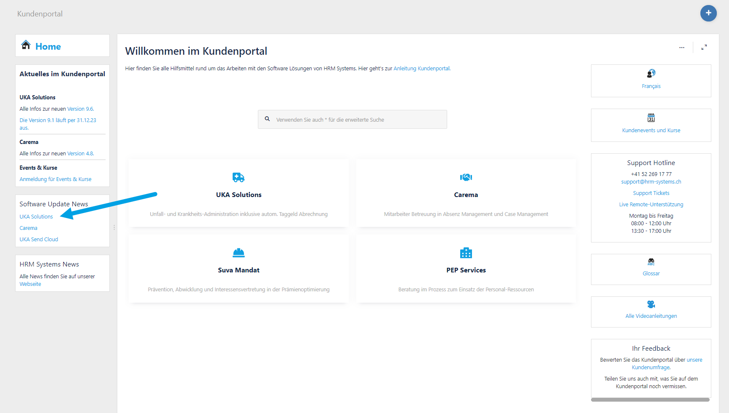
Task: Open the Version 9.1 expiry notice link
Action: point(58,124)
